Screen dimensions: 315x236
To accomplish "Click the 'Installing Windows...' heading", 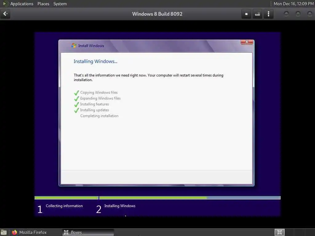I will coord(95,61).
